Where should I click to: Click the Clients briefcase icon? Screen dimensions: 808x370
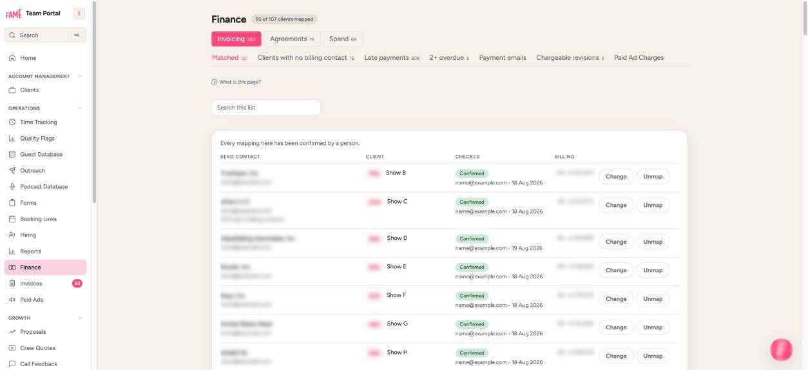[x=12, y=90]
